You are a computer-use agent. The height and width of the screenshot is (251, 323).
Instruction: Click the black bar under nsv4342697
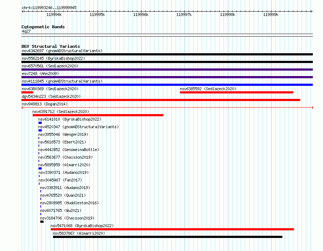[x=167, y=54]
